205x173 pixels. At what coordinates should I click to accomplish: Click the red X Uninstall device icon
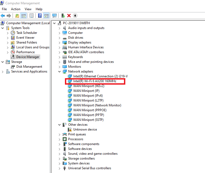[69, 16]
